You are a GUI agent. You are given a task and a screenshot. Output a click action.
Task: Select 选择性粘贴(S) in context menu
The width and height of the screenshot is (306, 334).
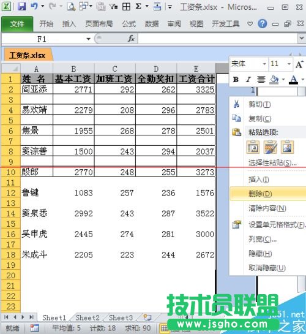coord(272,163)
